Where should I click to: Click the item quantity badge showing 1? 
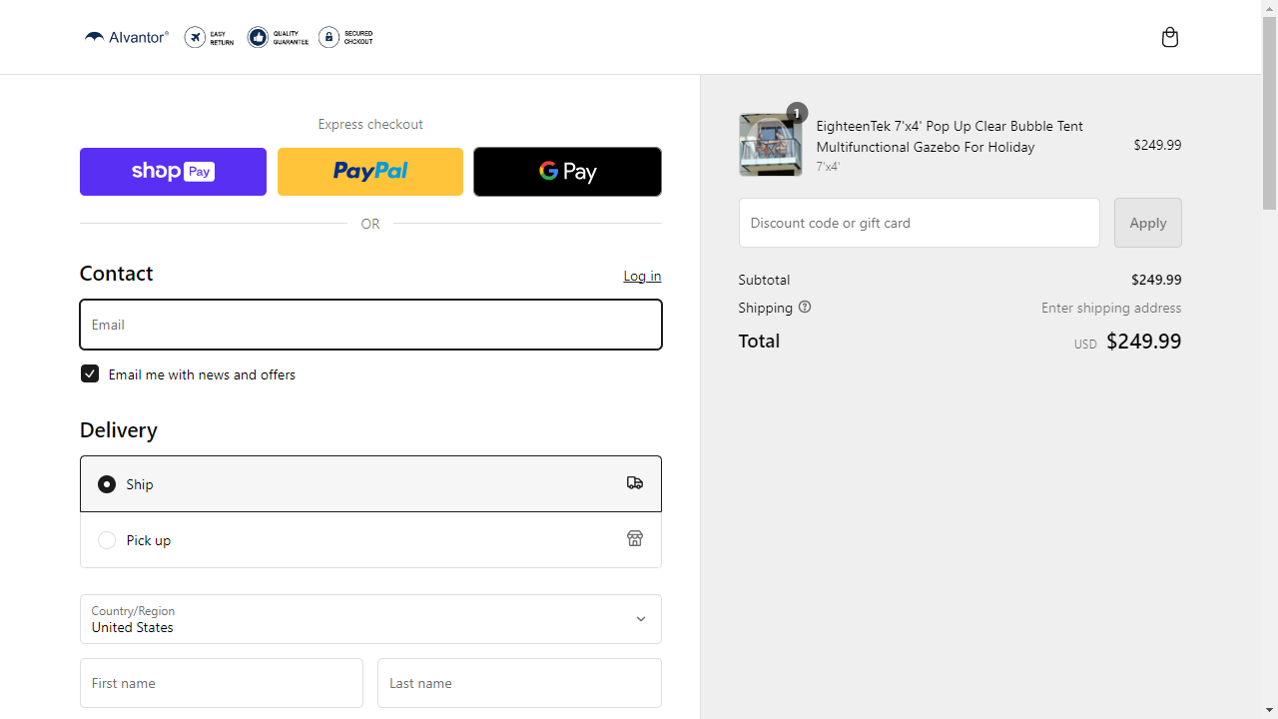click(x=797, y=113)
